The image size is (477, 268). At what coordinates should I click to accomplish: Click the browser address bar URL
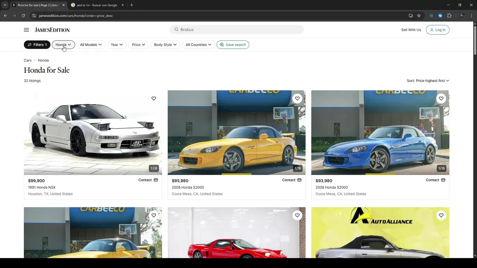tap(76, 16)
